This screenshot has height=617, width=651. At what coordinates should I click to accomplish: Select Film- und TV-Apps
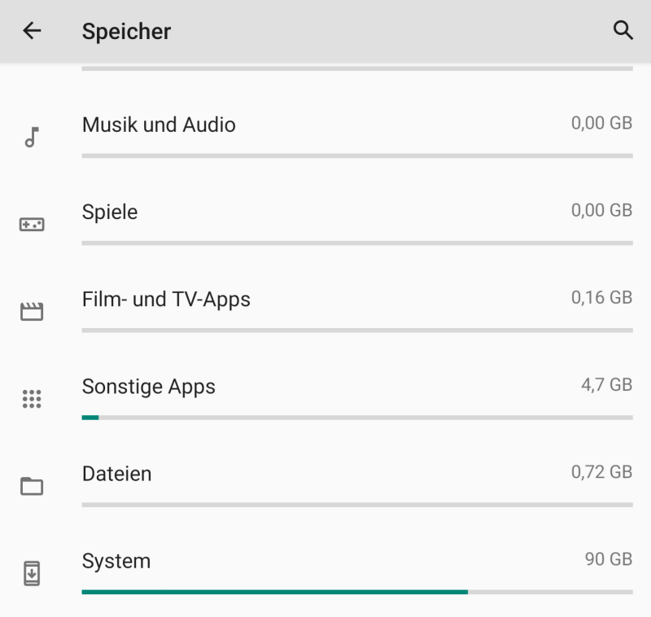tap(166, 300)
